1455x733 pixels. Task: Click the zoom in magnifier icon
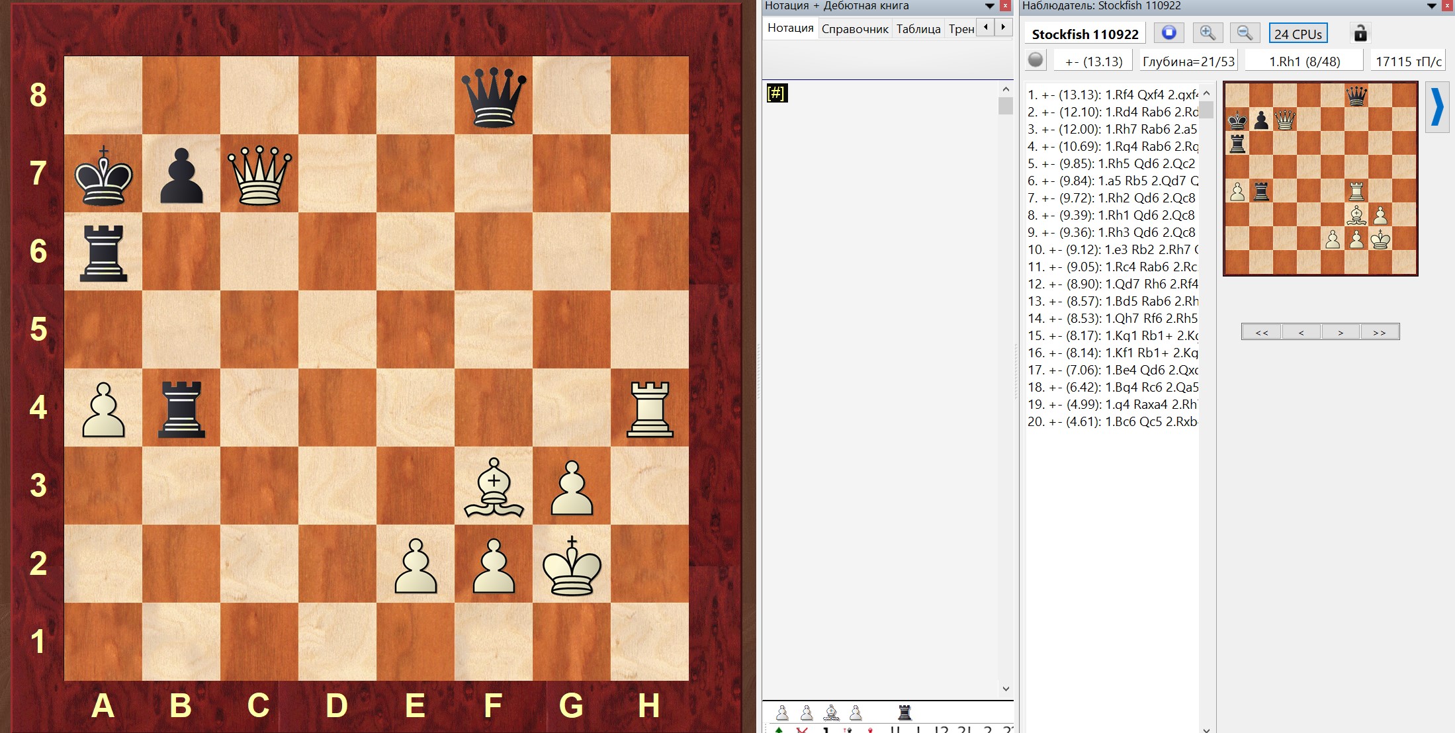point(1206,34)
